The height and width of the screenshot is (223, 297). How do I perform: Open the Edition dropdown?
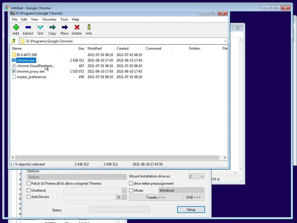[77, 177]
